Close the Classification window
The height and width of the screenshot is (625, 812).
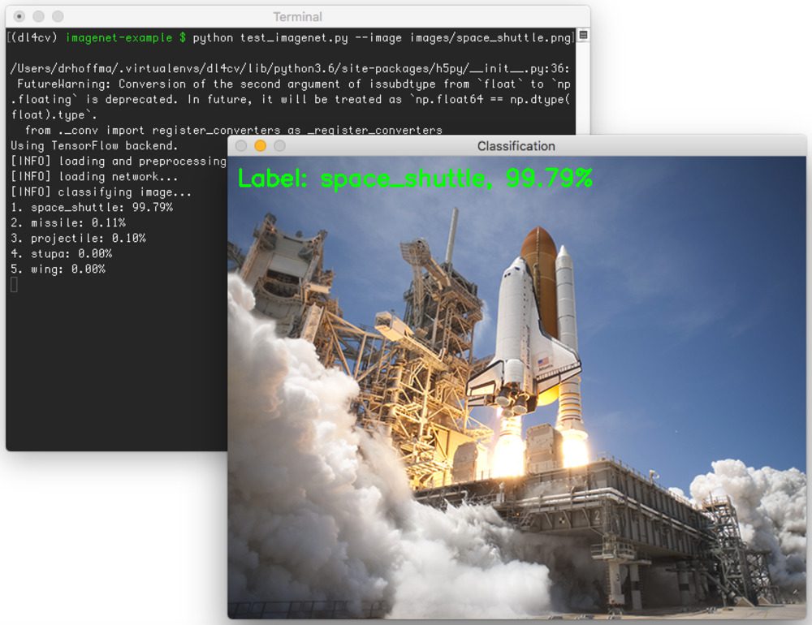click(x=241, y=146)
